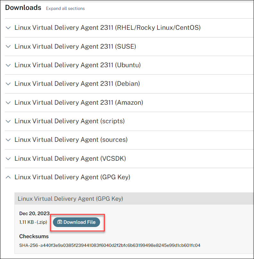Expand chevron beside the scripts section
The height and width of the screenshot is (259, 254).
click(x=8, y=121)
